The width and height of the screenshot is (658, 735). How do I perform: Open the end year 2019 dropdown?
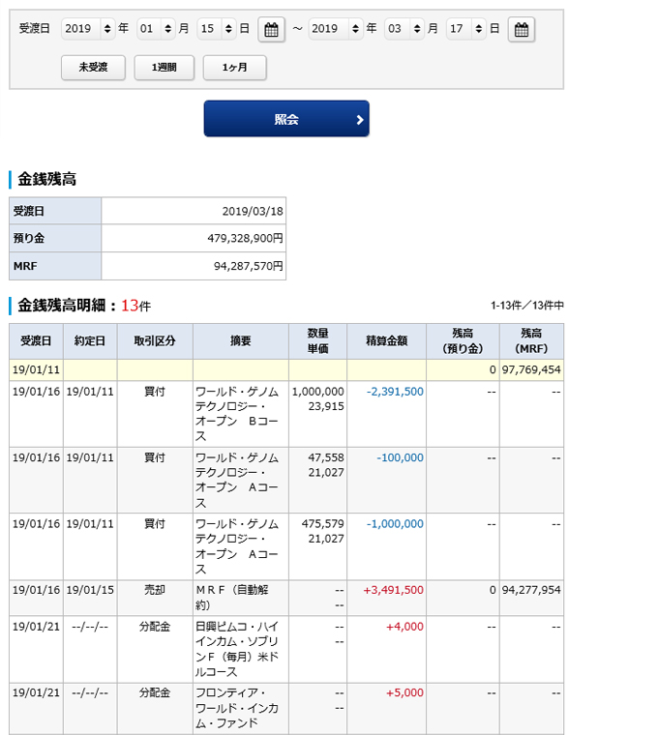click(336, 29)
